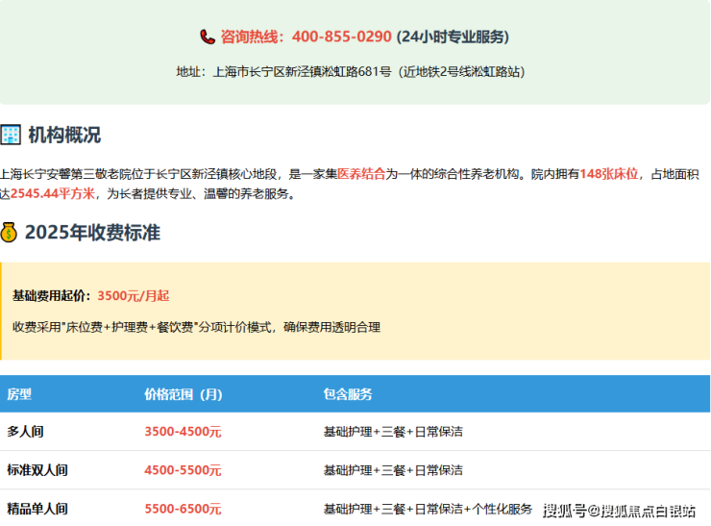The height and width of the screenshot is (526, 711).
Task: Click the red phone icon beside 咨询热线
Action: [208, 37]
